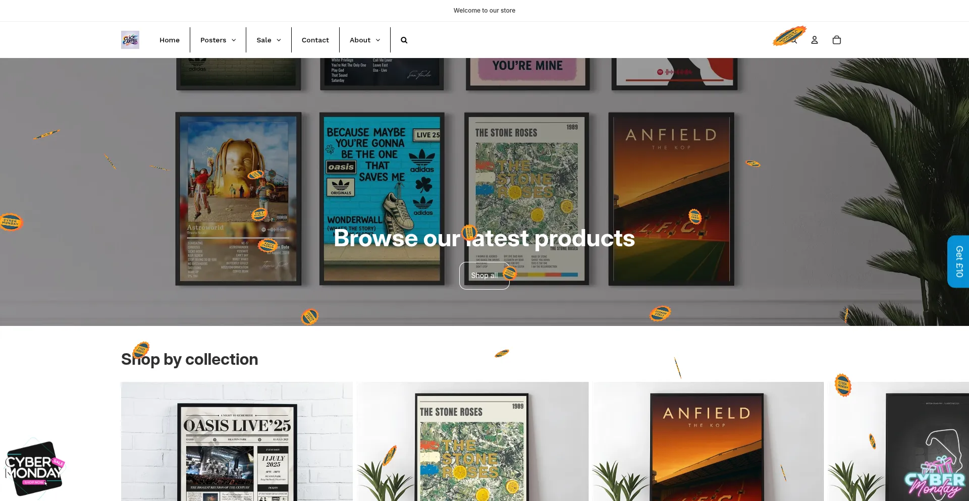Click the black Cyber Monday sale badge

pyautogui.click(x=34, y=469)
